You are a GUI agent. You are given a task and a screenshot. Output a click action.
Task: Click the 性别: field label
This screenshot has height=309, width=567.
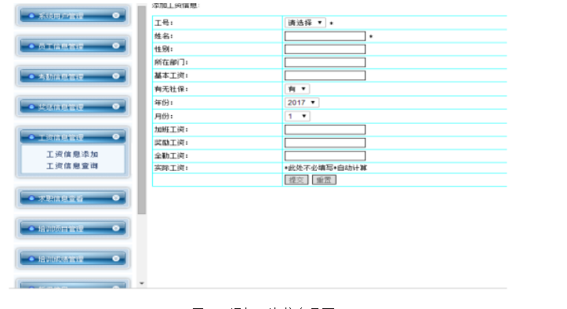(x=164, y=49)
